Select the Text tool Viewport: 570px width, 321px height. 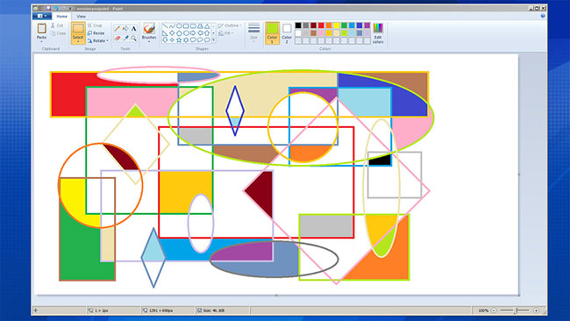tap(134, 28)
